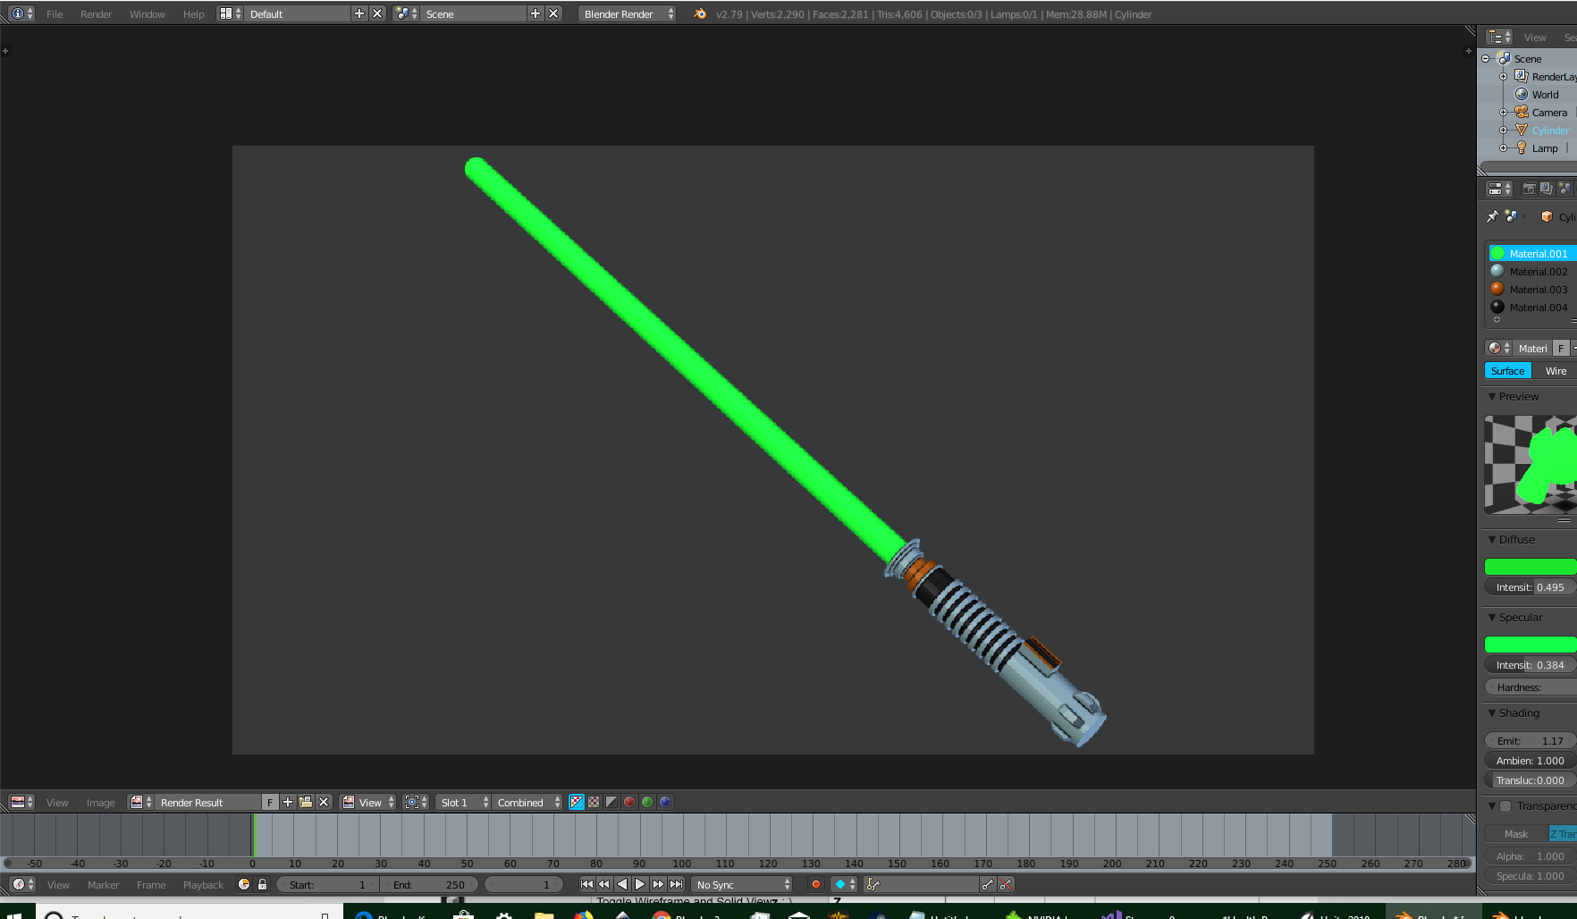Viewport: 1577px width, 919px height.
Task: Expand the Lamp item in outliner
Action: 1504,148
